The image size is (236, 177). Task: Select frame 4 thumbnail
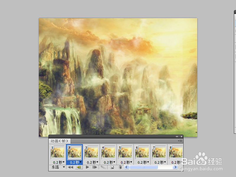pos(108,153)
